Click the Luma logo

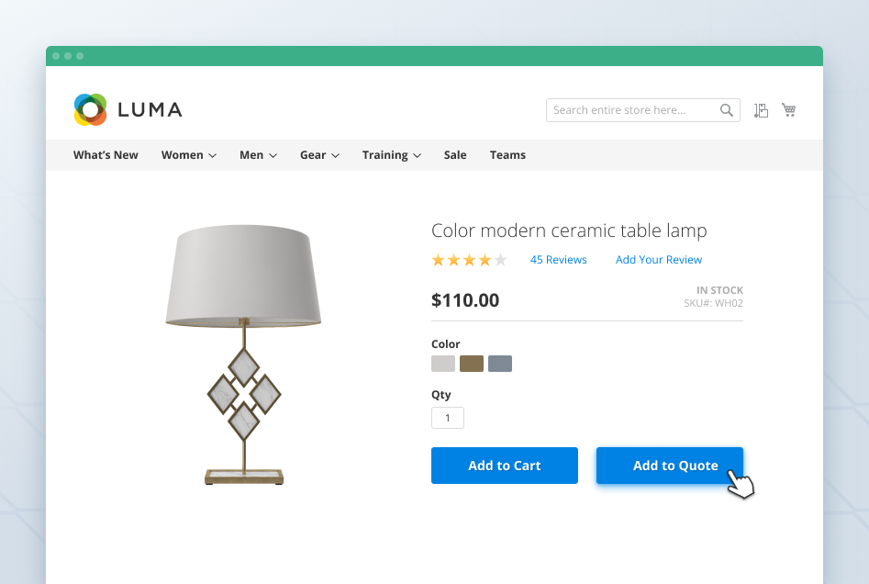click(x=128, y=109)
